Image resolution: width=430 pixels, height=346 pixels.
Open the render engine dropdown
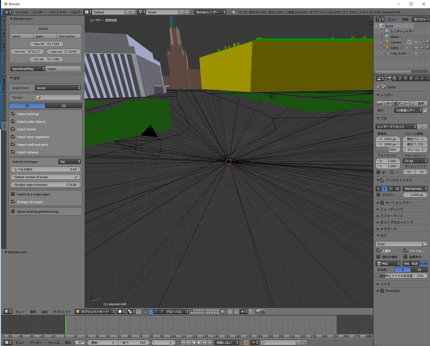pyautogui.click(x=210, y=12)
